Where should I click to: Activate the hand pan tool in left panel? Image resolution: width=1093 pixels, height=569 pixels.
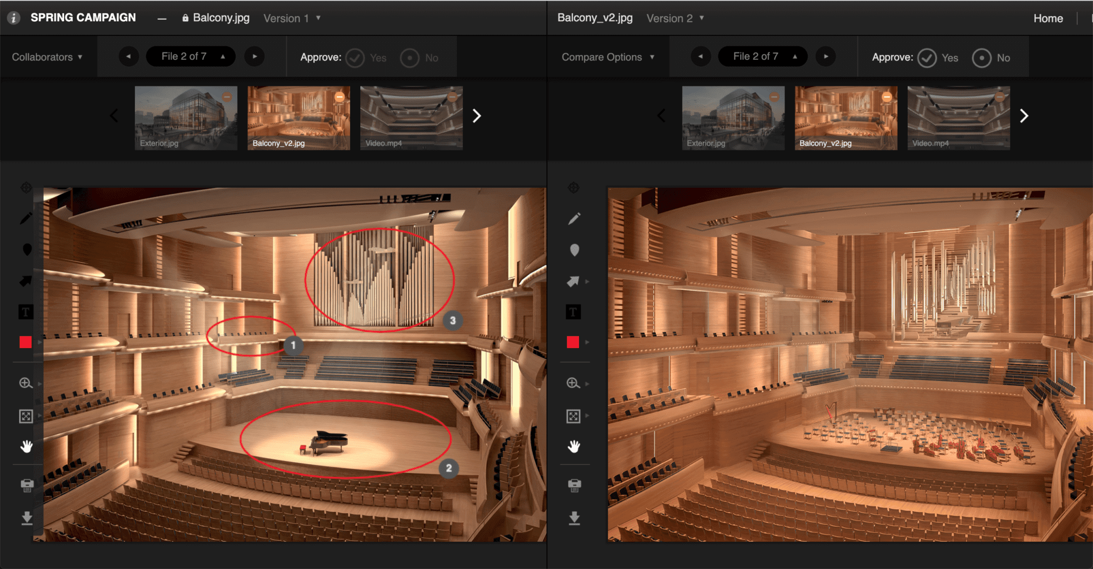coord(26,446)
